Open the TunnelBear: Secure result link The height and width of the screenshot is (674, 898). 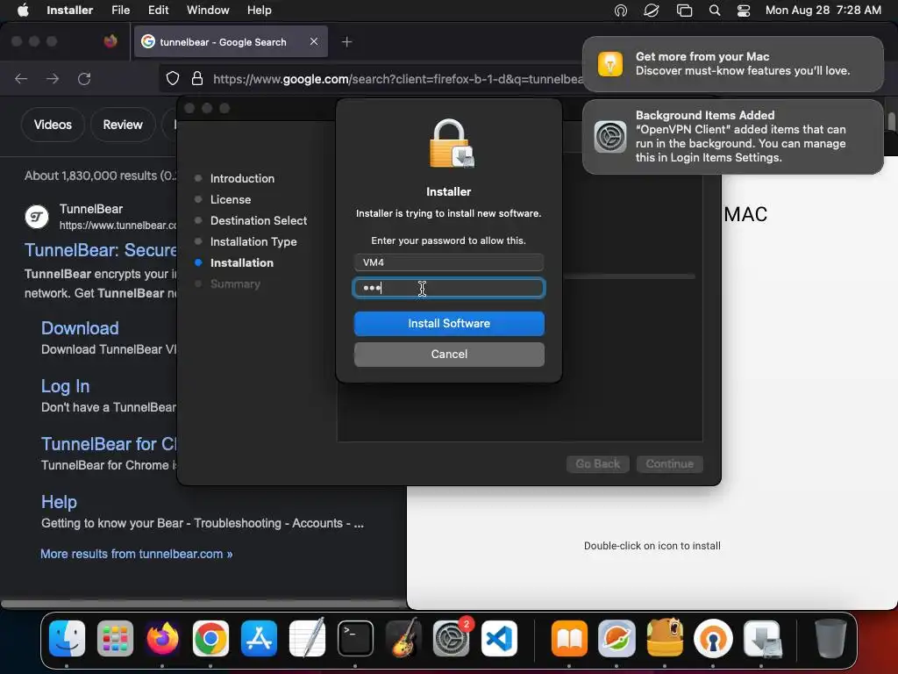pos(100,250)
